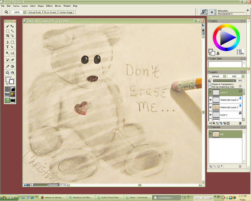Open the Weave selector in the toolbox
The image size is (251, 201).
click(13, 95)
